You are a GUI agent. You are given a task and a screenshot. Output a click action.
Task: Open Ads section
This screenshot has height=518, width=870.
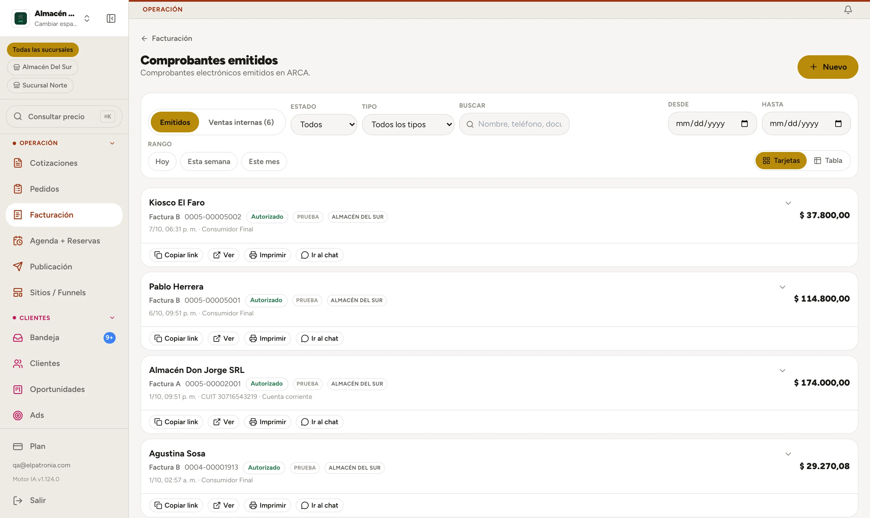click(x=64, y=415)
